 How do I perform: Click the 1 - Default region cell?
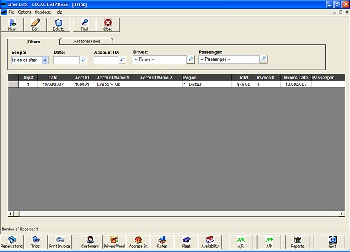(206, 85)
